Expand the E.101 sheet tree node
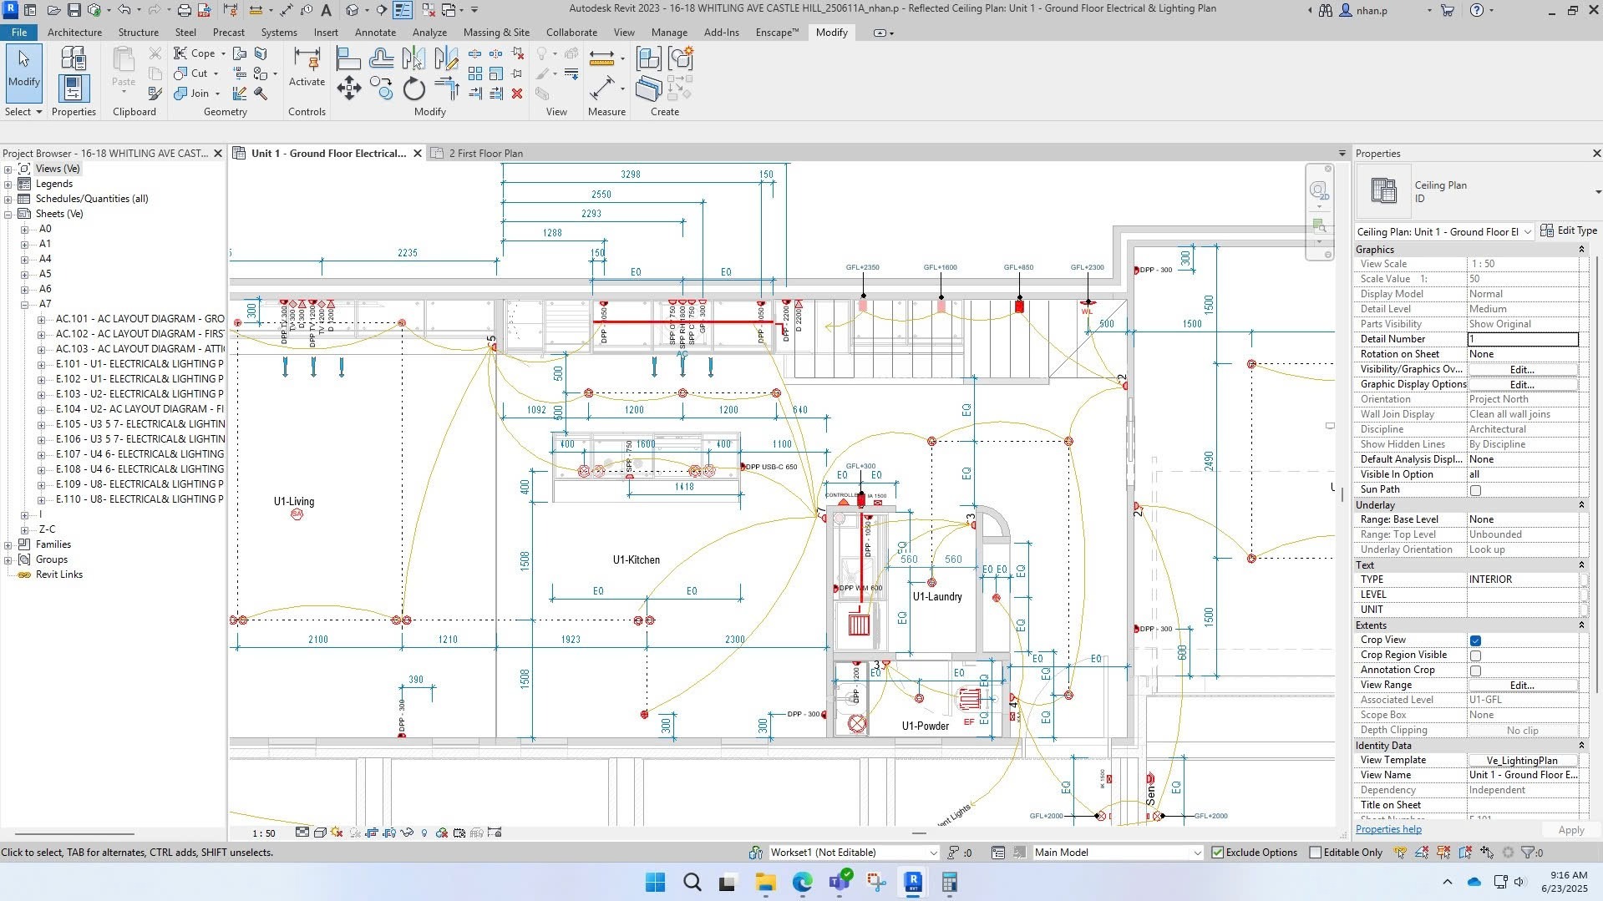This screenshot has width=1603, height=901. pyautogui.click(x=41, y=364)
